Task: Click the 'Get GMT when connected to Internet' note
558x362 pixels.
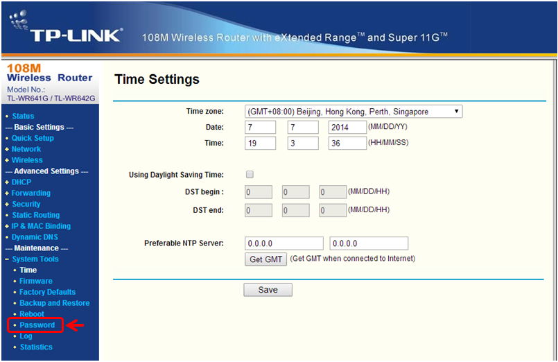Action: (x=353, y=259)
